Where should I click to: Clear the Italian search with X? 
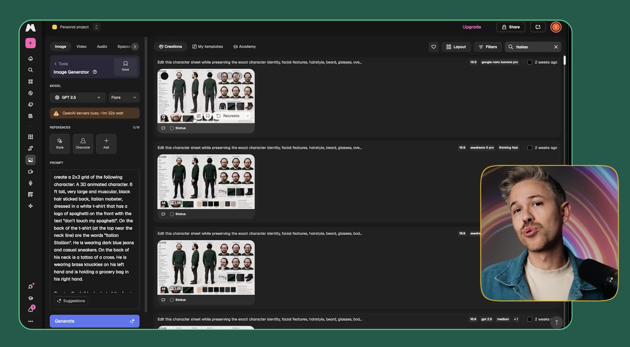556,47
